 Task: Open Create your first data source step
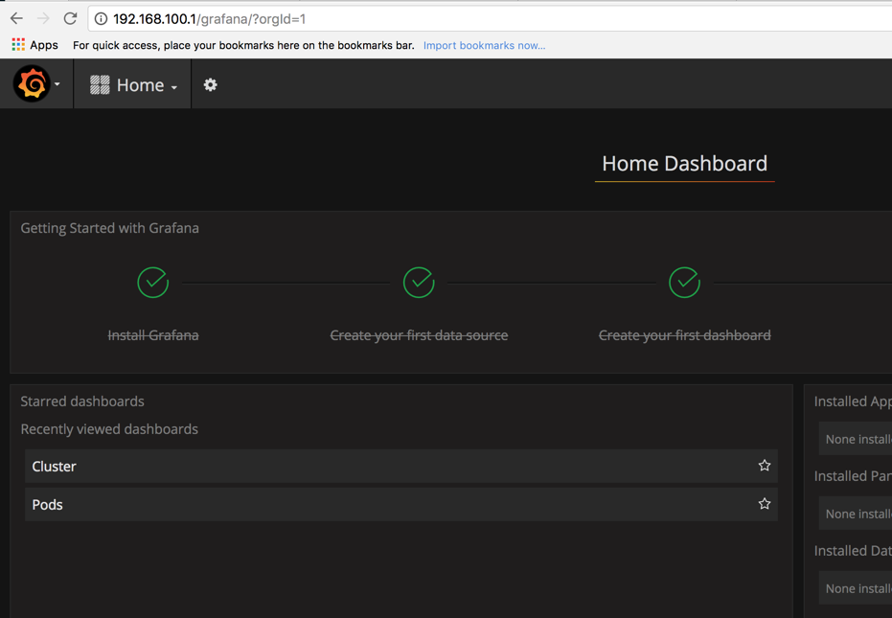pyautogui.click(x=419, y=335)
